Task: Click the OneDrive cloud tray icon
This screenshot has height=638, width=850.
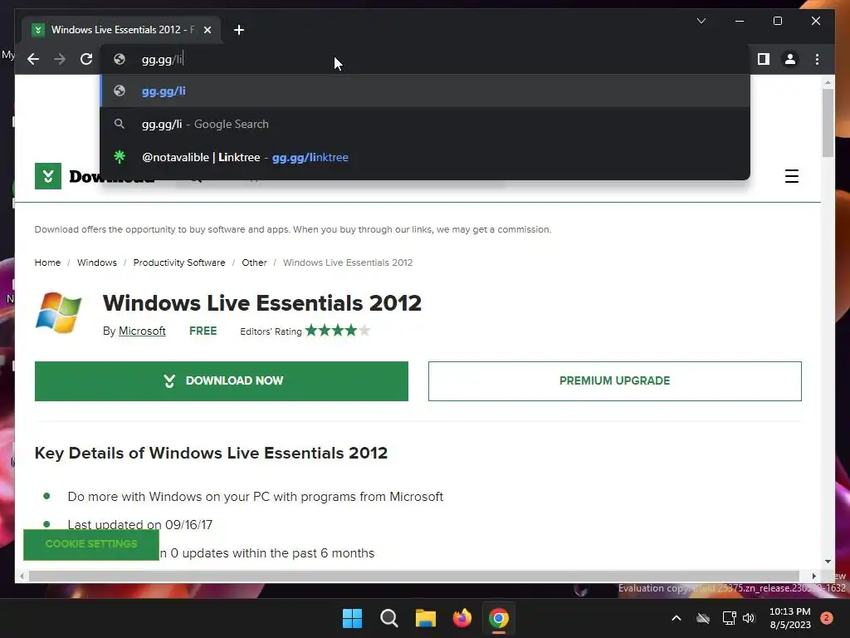Action: pyautogui.click(x=703, y=618)
